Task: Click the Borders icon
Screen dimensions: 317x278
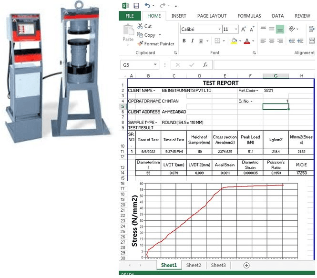Action: click(217, 41)
